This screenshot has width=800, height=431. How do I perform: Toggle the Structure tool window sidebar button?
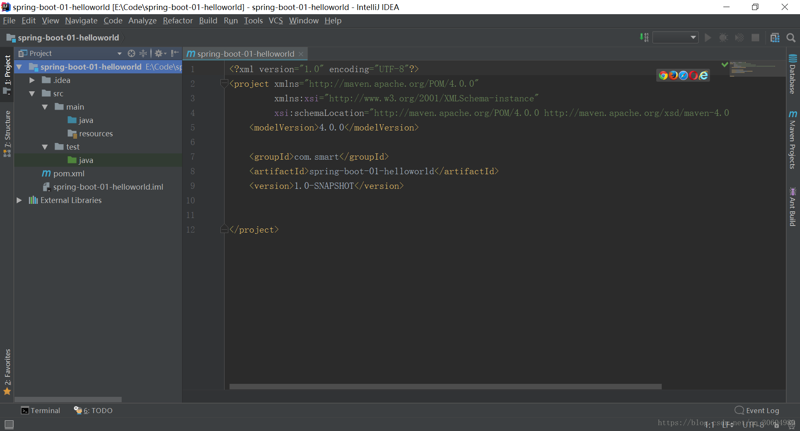click(7, 133)
